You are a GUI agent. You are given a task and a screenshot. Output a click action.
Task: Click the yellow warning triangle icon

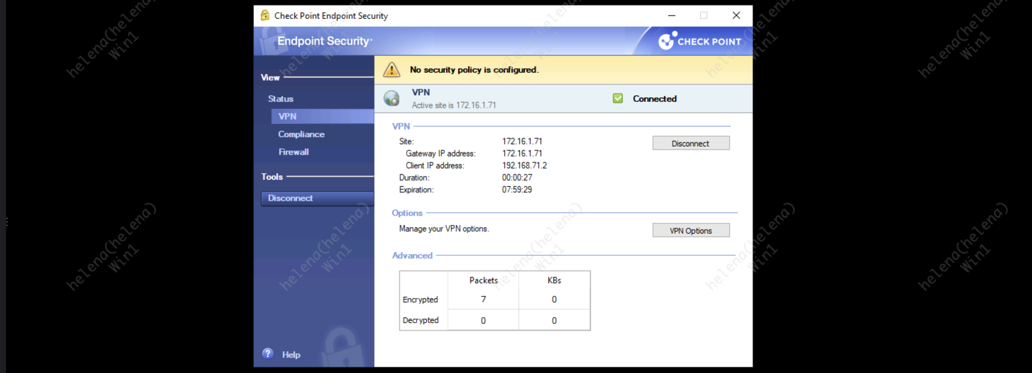pos(391,69)
